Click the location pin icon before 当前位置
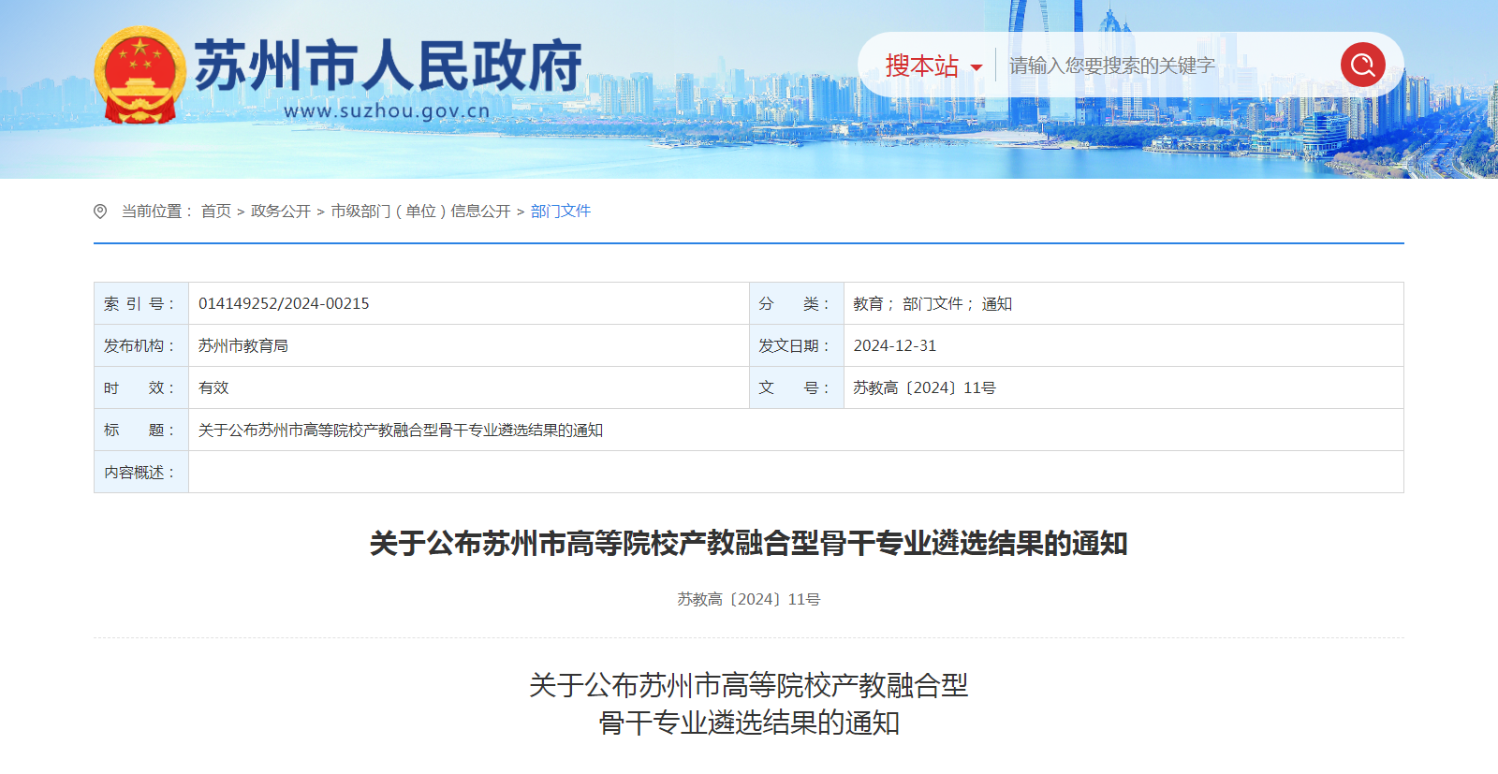Viewport: 1498px width, 774px height. coord(100,212)
